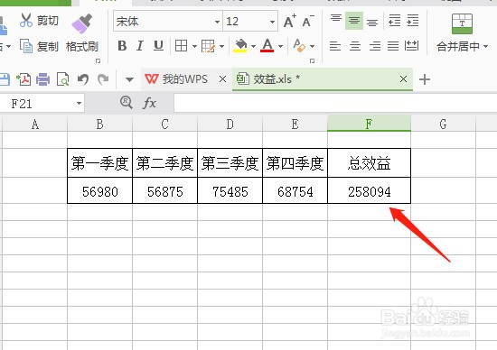The image size is (497, 350).
Task: Open the 合并居中 dropdown arrow
Action: pos(485,47)
